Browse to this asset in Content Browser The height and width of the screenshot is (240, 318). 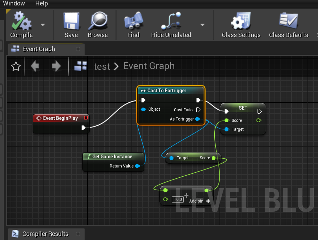point(98,25)
